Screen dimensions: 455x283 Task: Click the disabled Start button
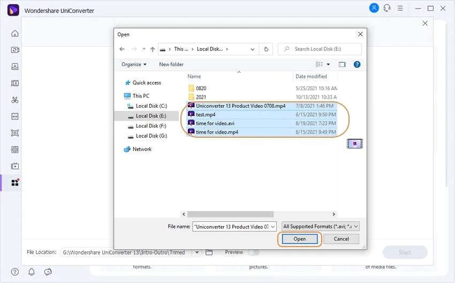[x=405, y=252]
